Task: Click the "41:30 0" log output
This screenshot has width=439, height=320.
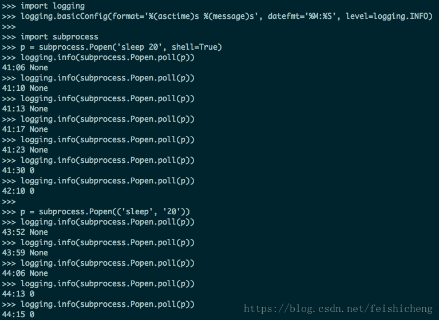Action: 18,171
